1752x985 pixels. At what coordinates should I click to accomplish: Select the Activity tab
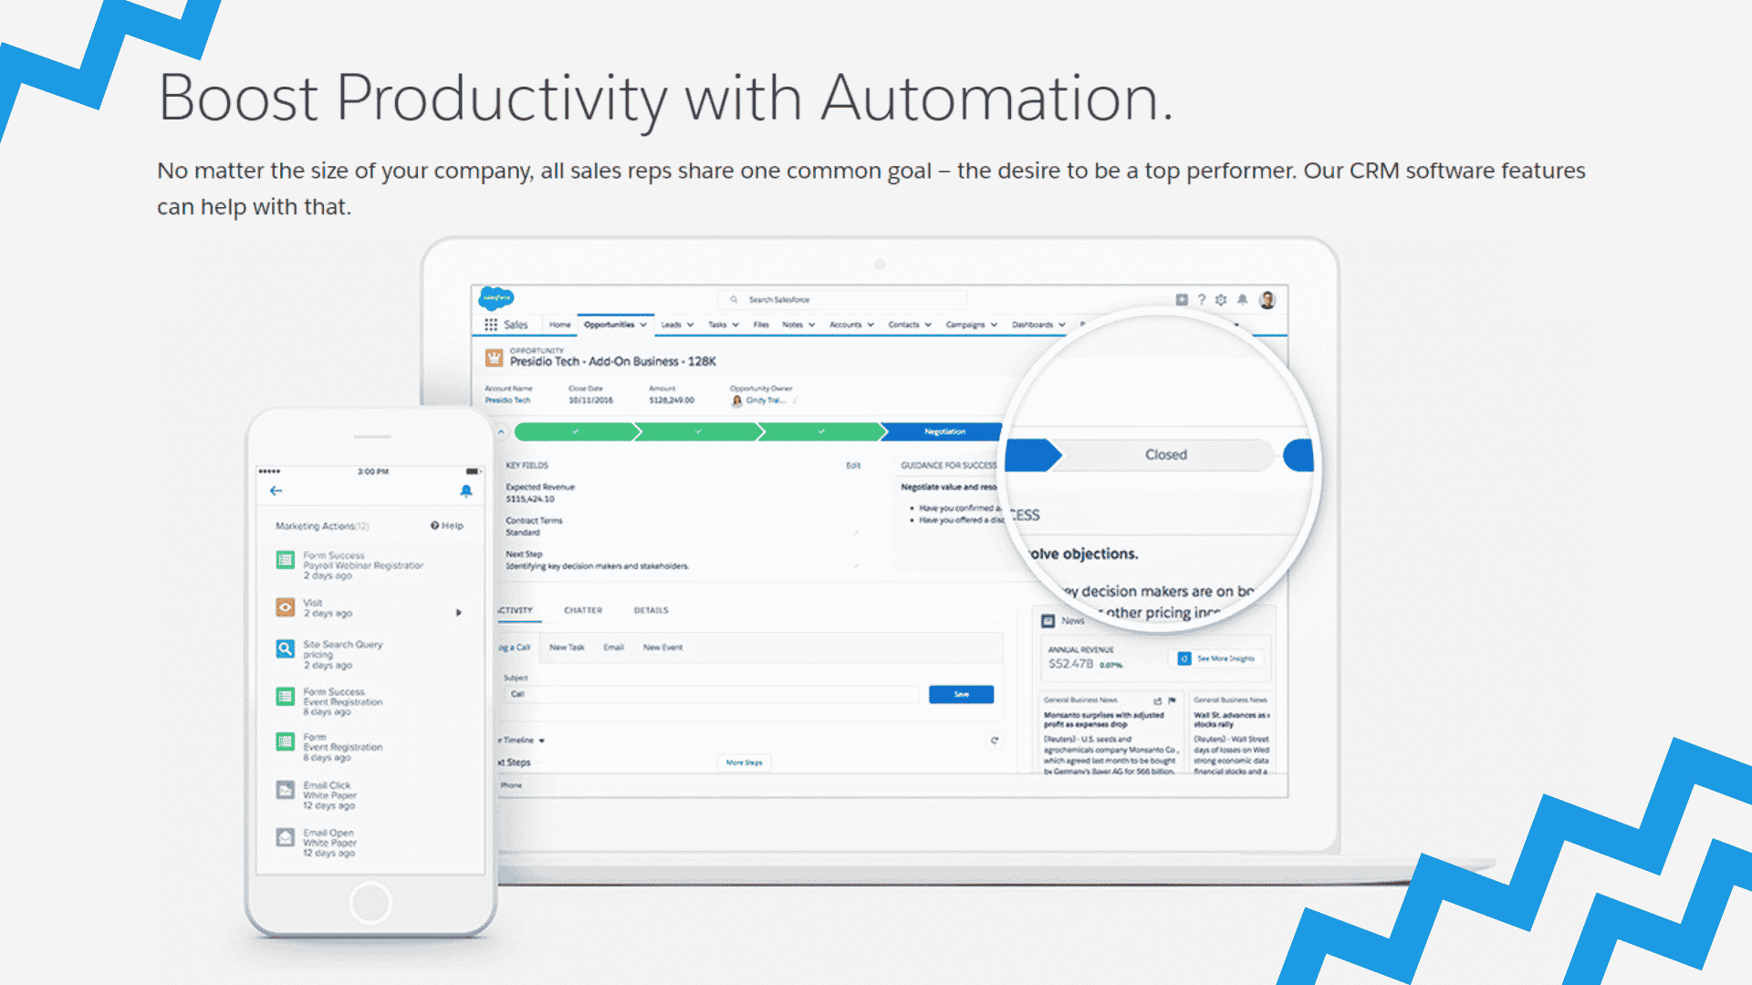click(x=516, y=610)
